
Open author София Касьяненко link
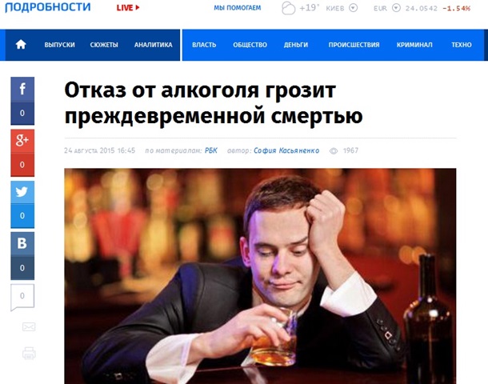(x=286, y=150)
